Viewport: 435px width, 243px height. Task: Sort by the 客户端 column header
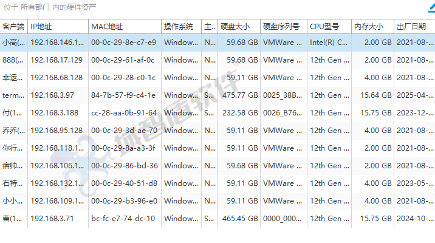[x=13, y=27]
